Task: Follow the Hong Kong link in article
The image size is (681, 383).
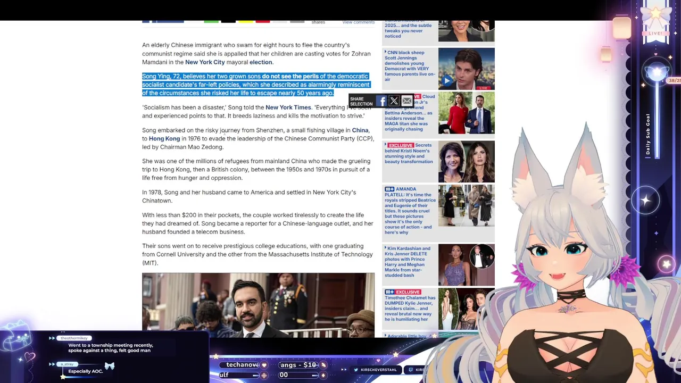Action: (164, 139)
